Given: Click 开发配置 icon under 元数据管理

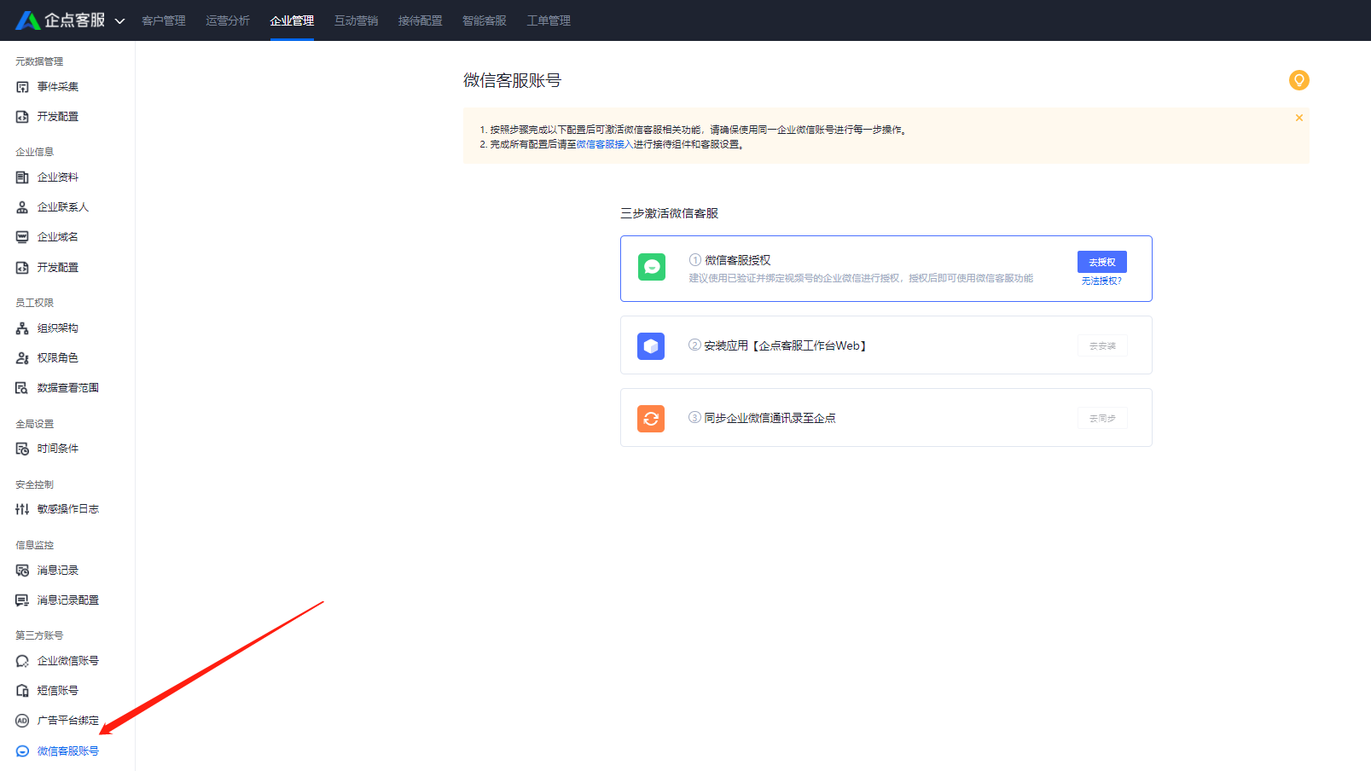Looking at the screenshot, I should (22, 117).
